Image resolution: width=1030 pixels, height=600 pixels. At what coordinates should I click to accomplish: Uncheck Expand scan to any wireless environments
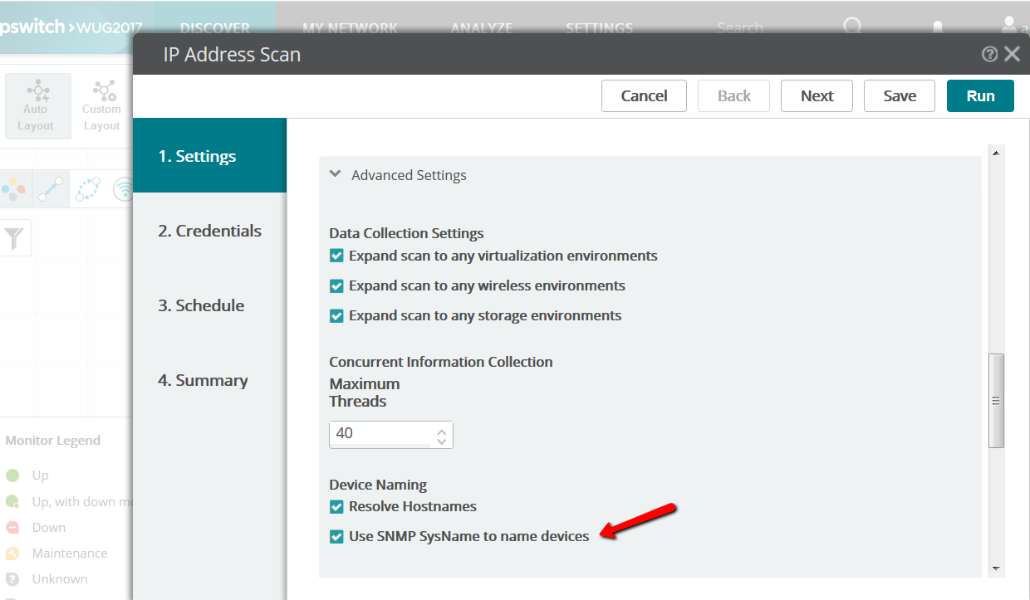coord(336,285)
